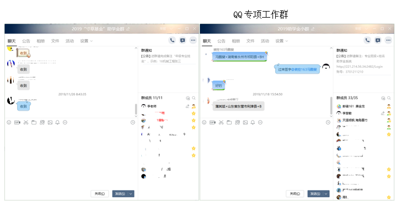Click GIF icon in right chat toolbar
The height and width of the screenshot is (206, 401).
212,122
